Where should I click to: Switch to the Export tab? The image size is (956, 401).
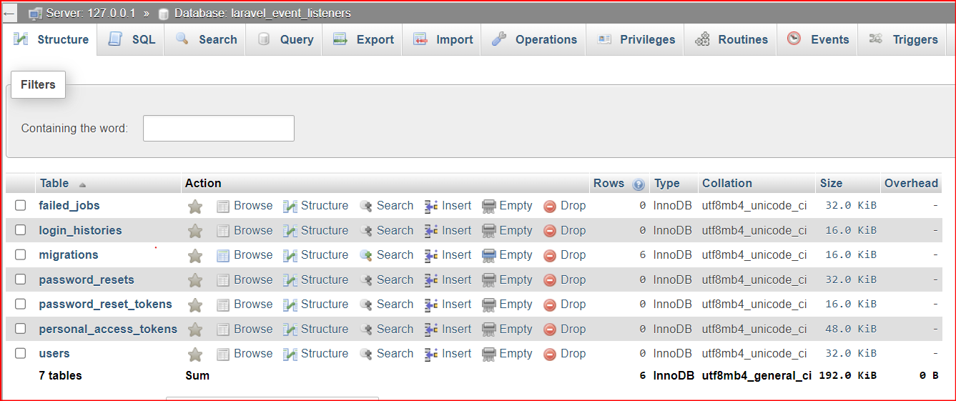(364, 40)
